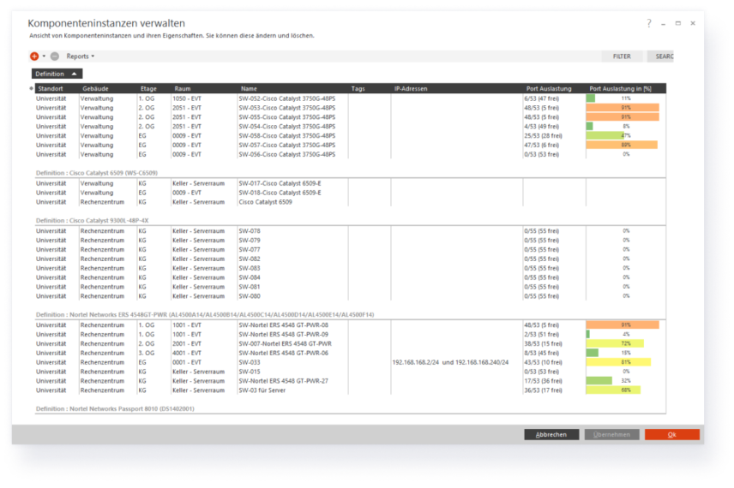Click the gray remove component icon

point(55,57)
